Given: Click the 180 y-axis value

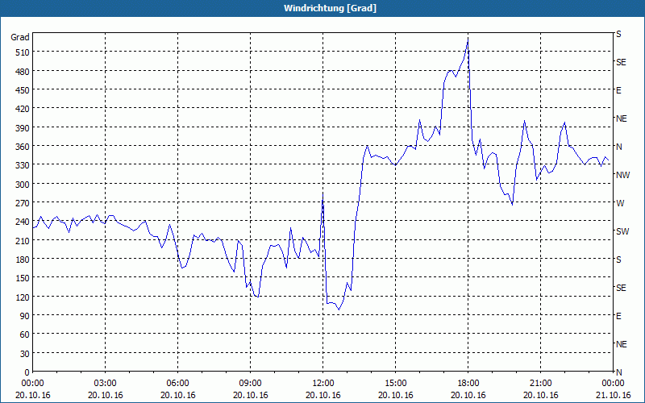Looking at the screenshot, I should click(23, 260).
